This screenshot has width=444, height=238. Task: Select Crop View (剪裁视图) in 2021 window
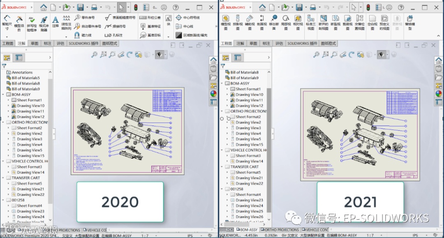[x=347, y=23]
